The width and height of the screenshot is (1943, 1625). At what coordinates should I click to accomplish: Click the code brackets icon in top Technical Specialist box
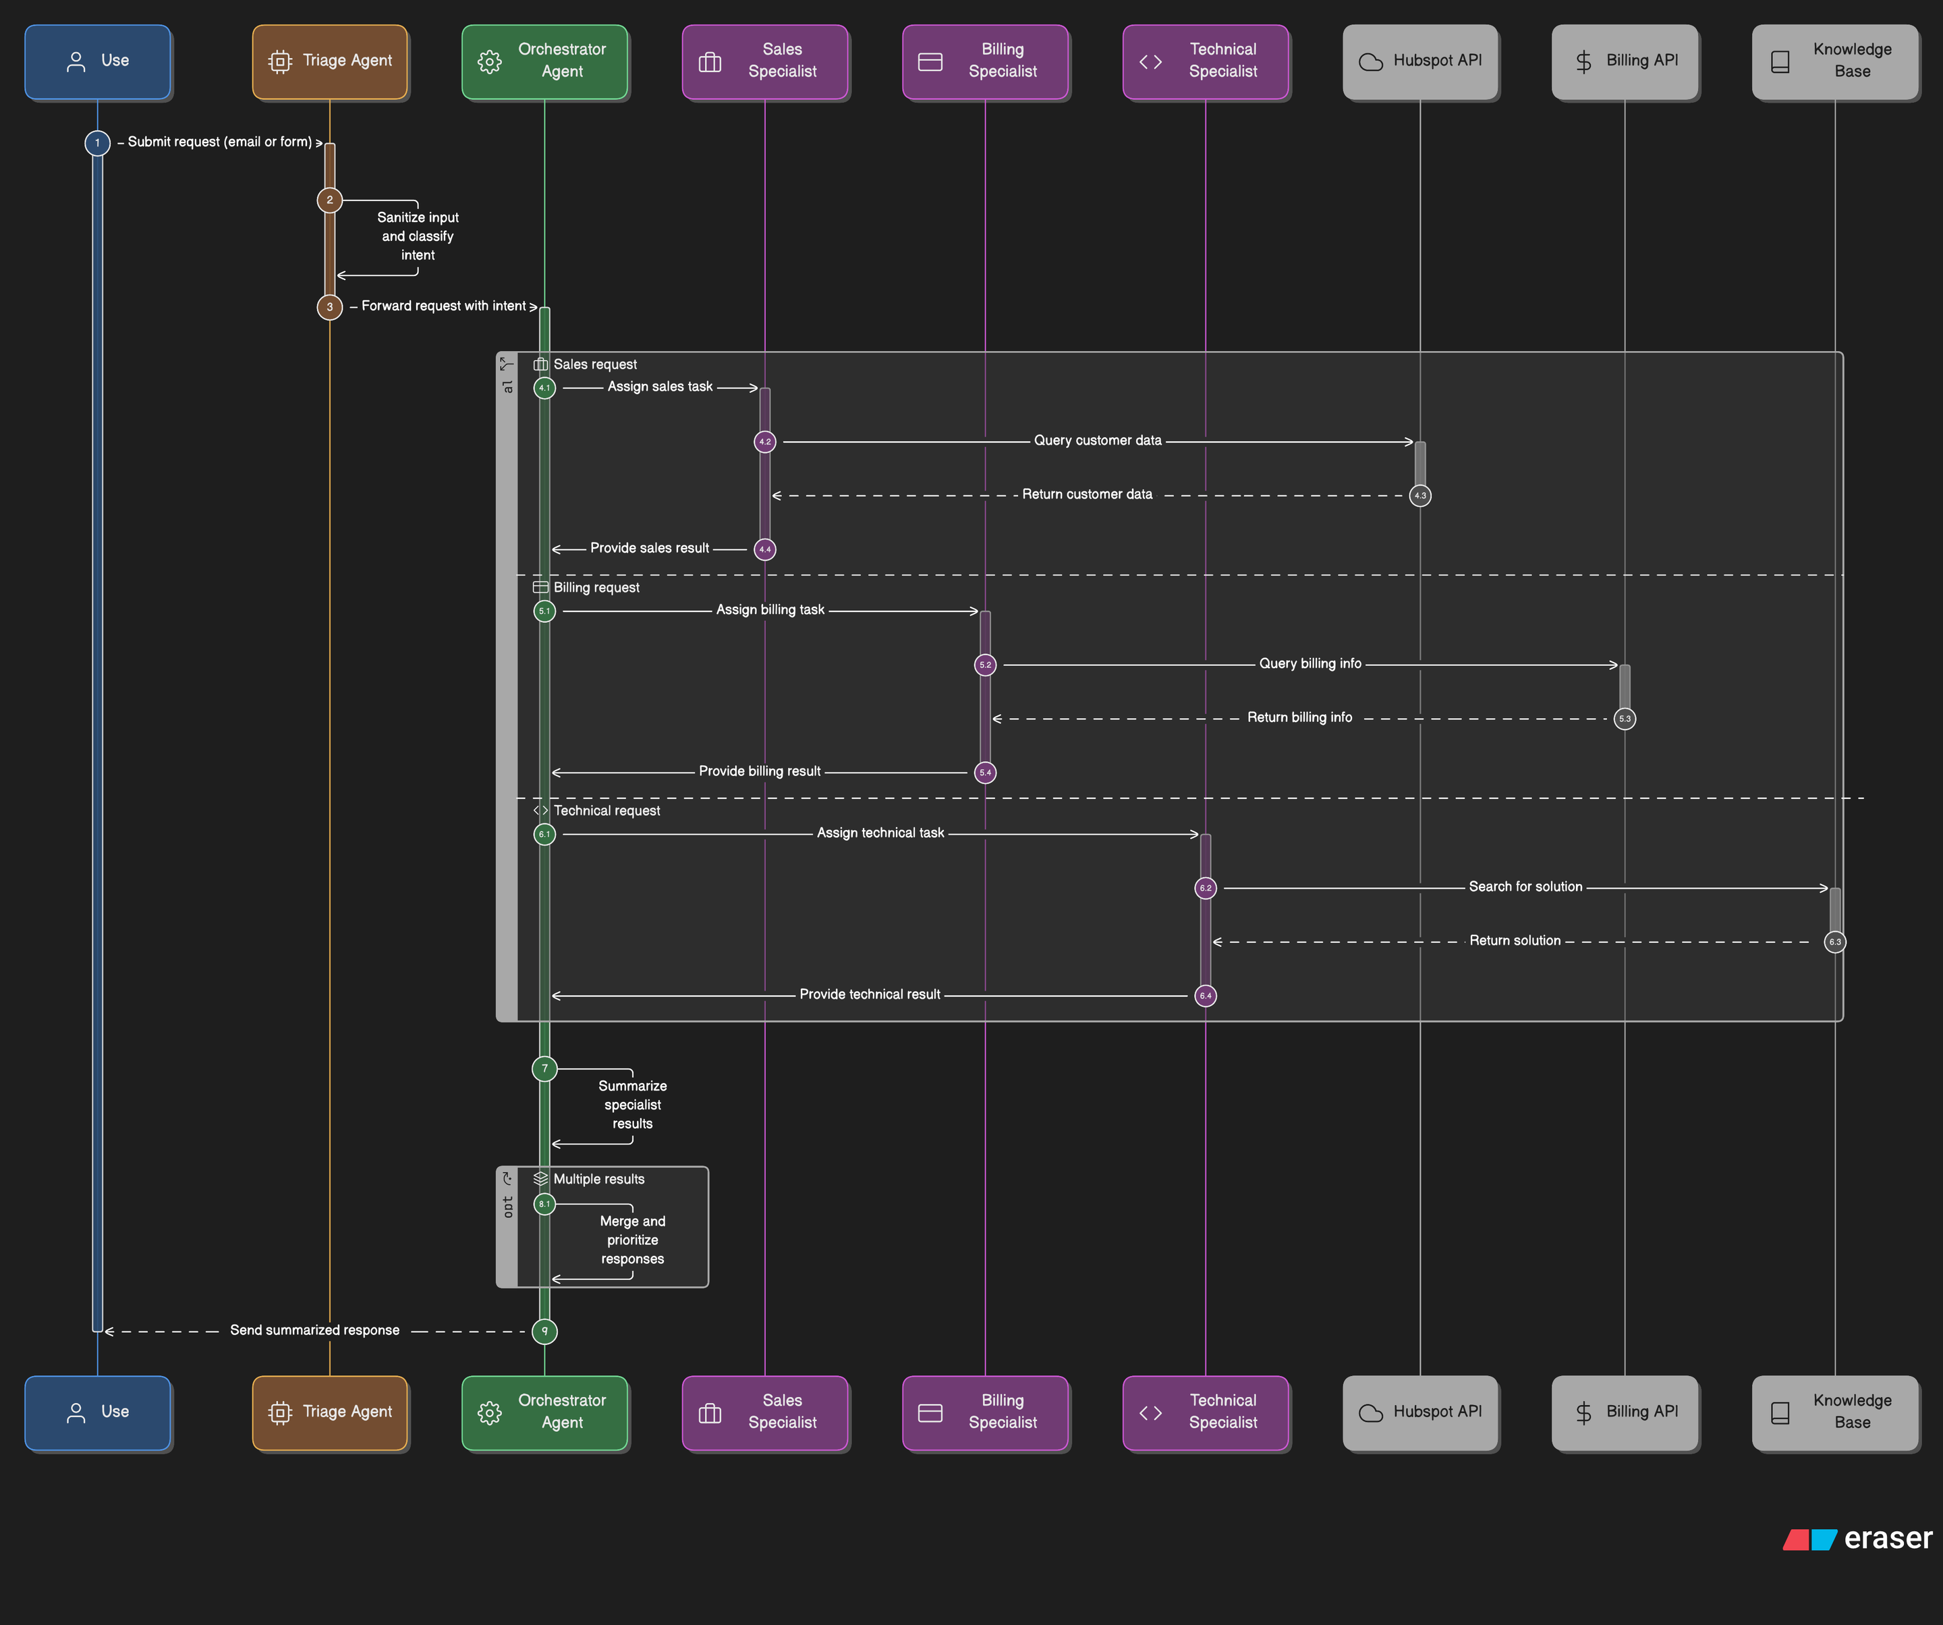[1150, 62]
